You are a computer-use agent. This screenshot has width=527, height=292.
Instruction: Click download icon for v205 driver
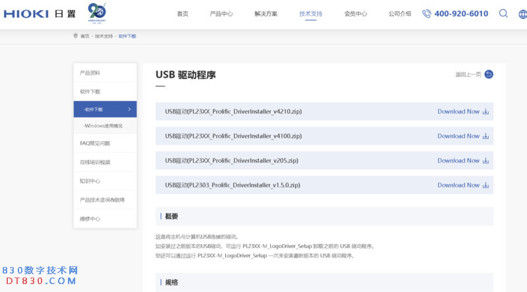486,160
